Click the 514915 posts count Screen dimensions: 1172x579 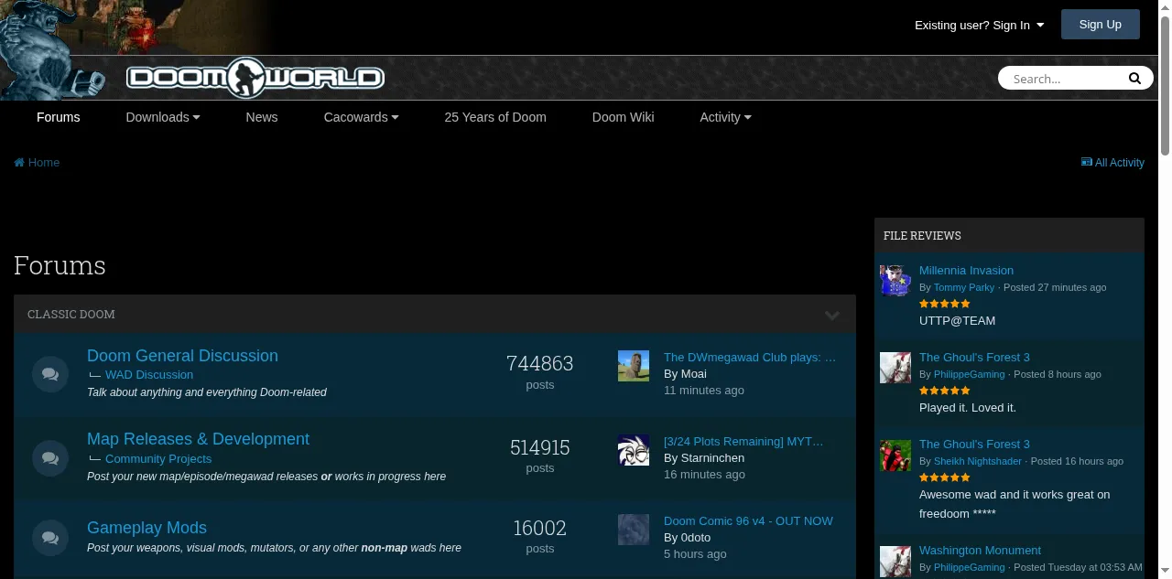coord(540,447)
